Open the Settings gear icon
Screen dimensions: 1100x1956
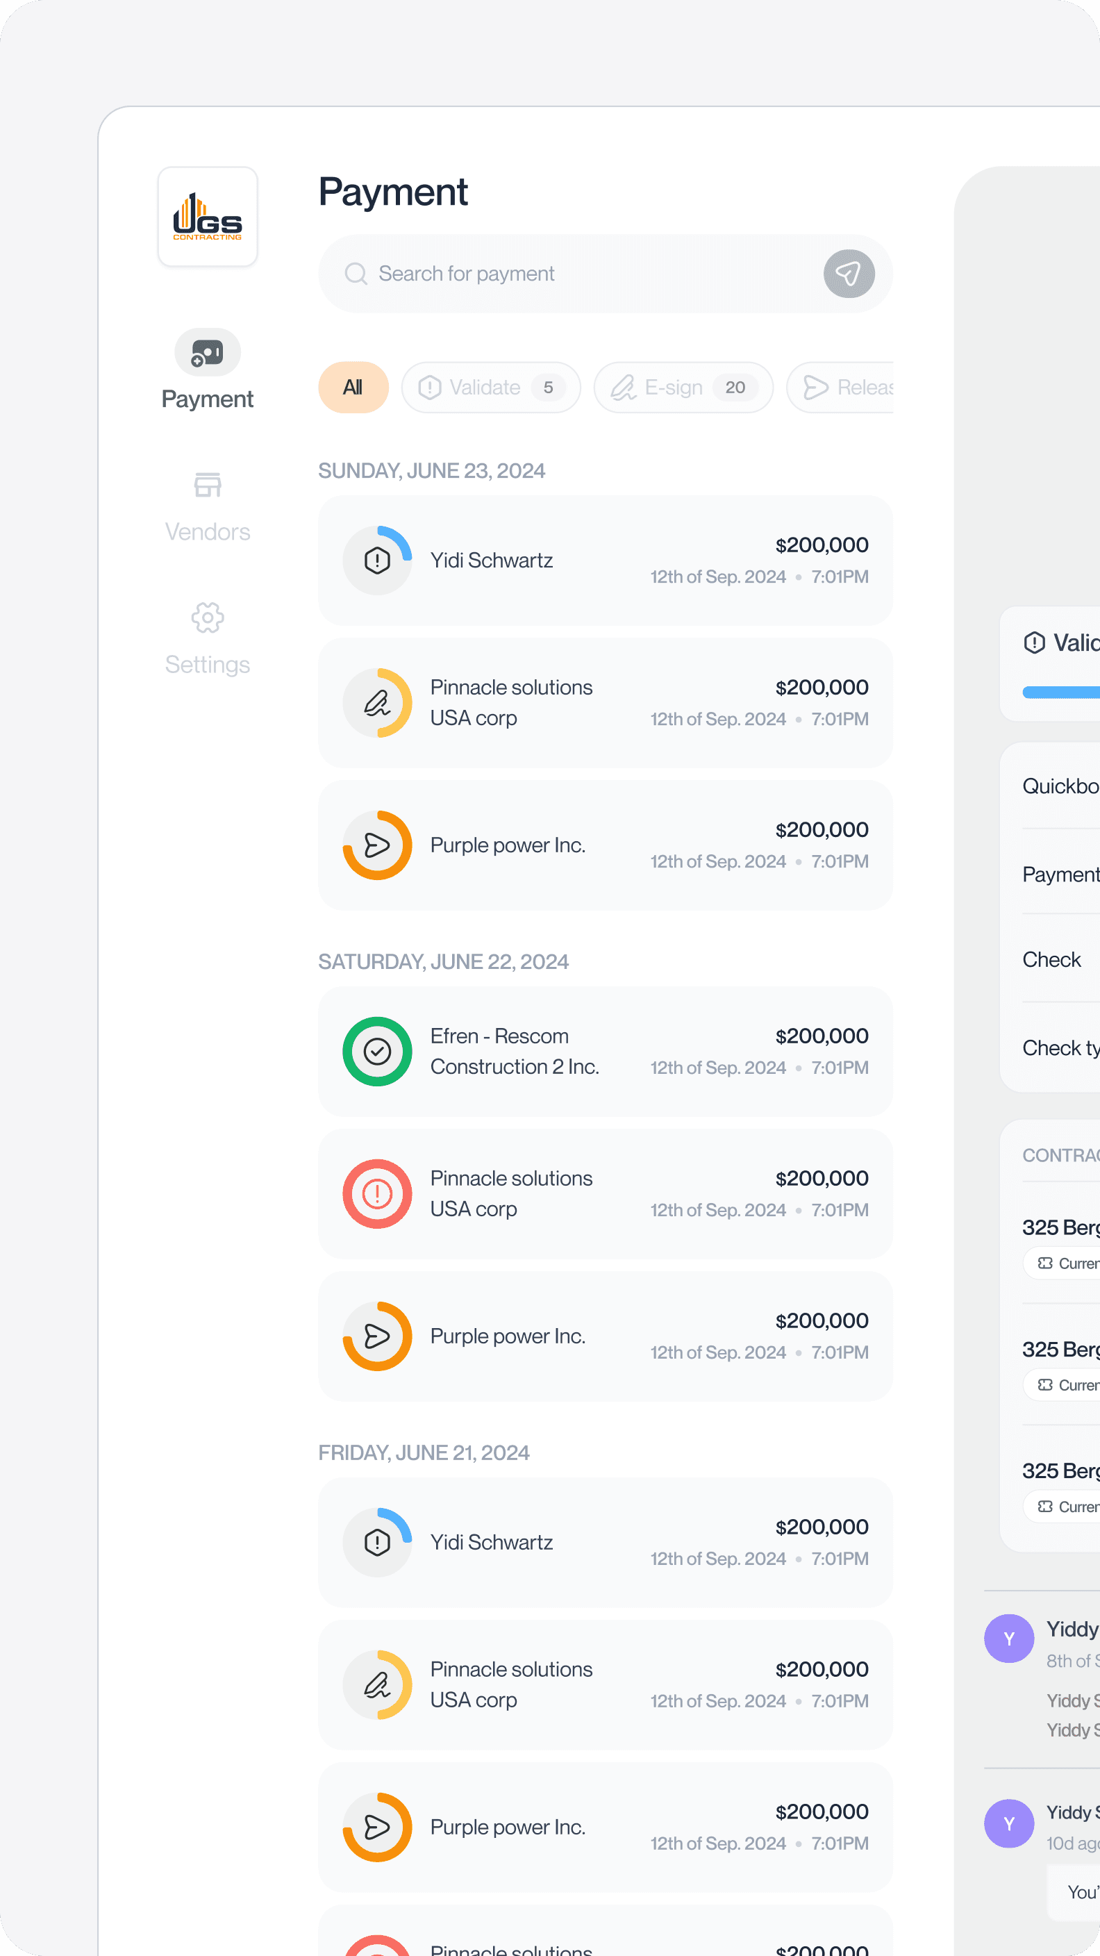pyautogui.click(x=207, y=618)
